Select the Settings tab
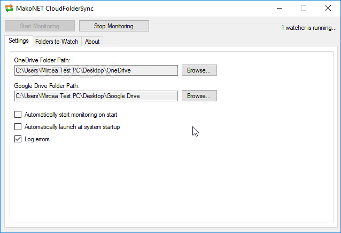The height and width of the screenshot is (233, 341). pos(19,41)
